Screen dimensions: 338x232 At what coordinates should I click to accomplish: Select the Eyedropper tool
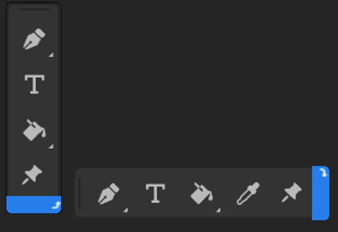[x=248, y=194]
